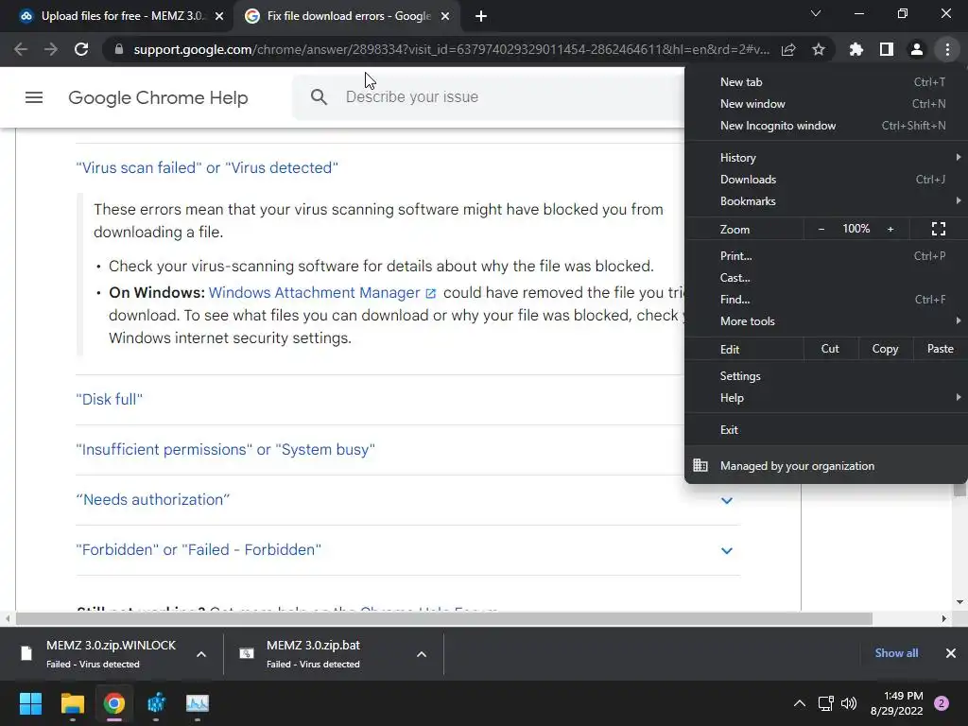Click the Chrome icon in the taskbar

[x=114, y=703]
